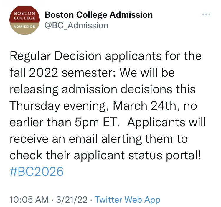Click the 10:05 AM timestamp
Screen dimensions: 221x207
click(29, 200)
